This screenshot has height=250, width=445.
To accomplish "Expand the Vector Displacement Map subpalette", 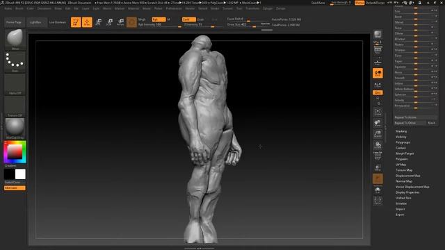I will [x=412, y=187].
